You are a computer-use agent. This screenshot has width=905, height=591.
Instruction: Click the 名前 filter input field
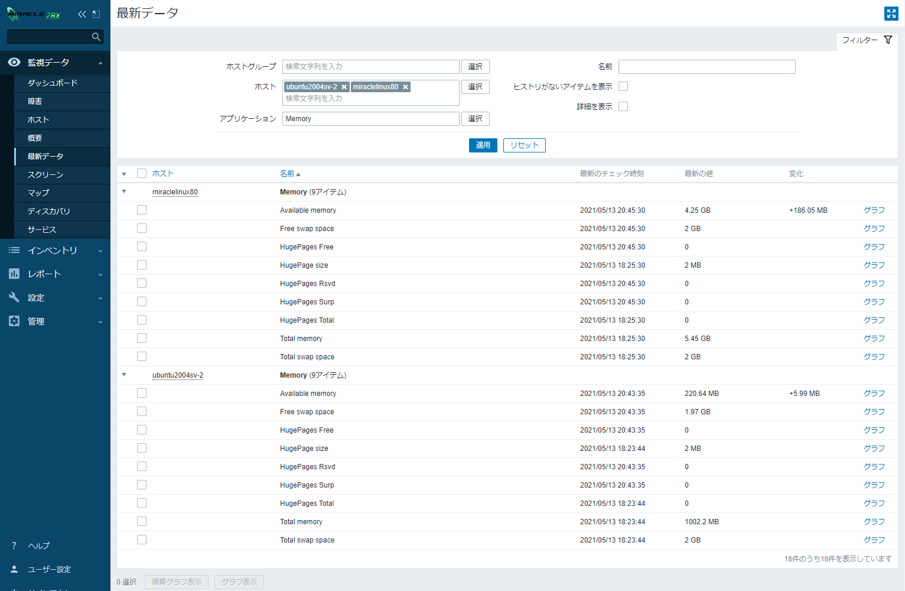point(707,67)
